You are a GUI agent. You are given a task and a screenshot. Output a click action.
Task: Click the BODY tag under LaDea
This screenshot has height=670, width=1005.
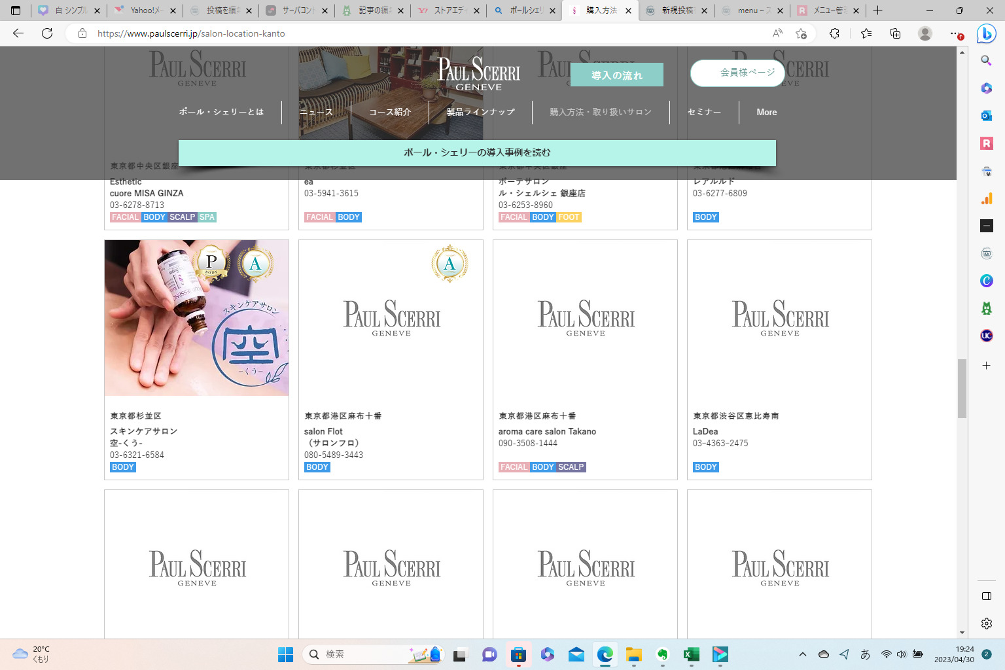point(706,467)
